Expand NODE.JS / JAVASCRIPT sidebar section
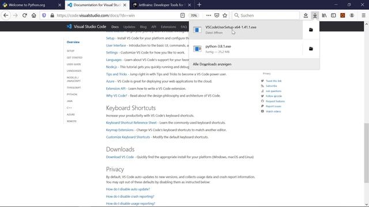369x207 pixels. [73, 79]
